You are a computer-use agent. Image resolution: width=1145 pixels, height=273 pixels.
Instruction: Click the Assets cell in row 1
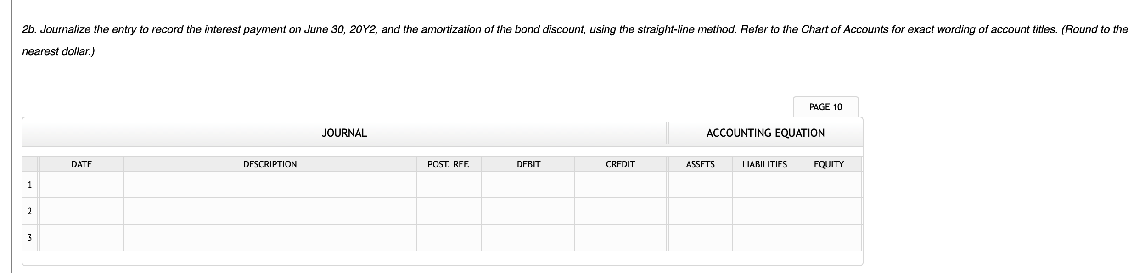coord(700,185)
